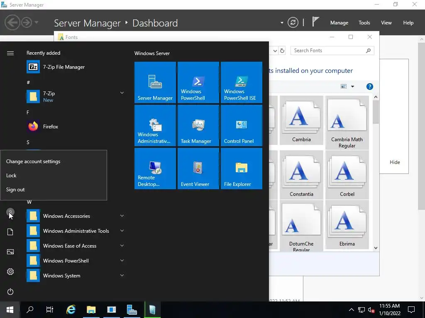425x318 pixels.
Task: Open taskbar Search magnifier
Action: coord(30,310)
